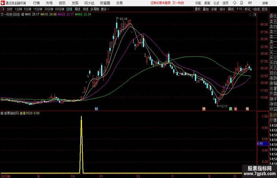Click the mobile phone icon
This screenshot has width=277, height=178.
(x=242, y=3)
